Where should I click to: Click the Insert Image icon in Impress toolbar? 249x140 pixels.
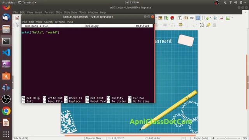pyautogui.click(x=160, y=18)
